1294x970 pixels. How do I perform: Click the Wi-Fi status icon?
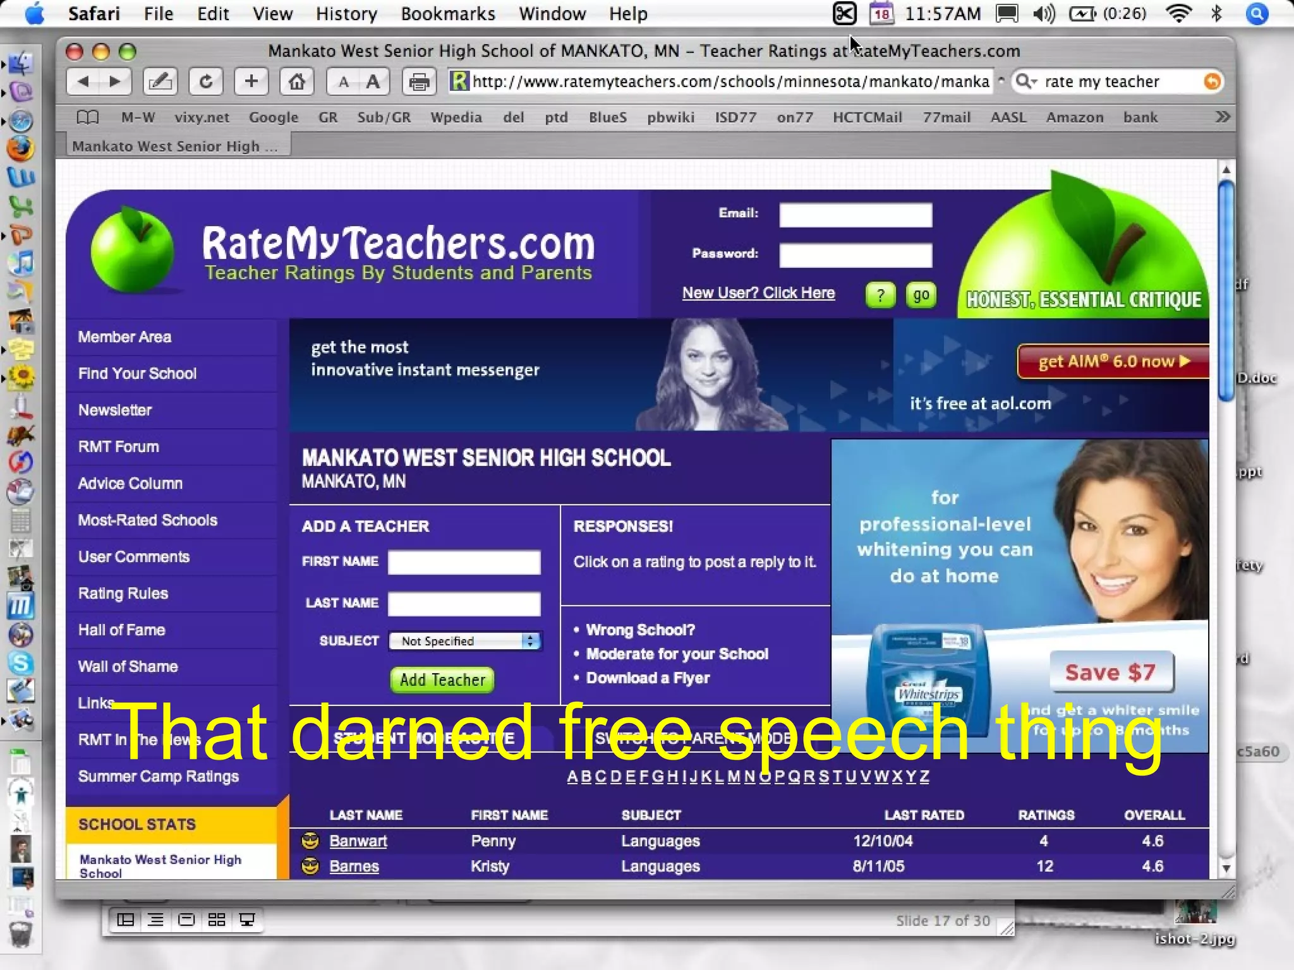pos(1178,14)
